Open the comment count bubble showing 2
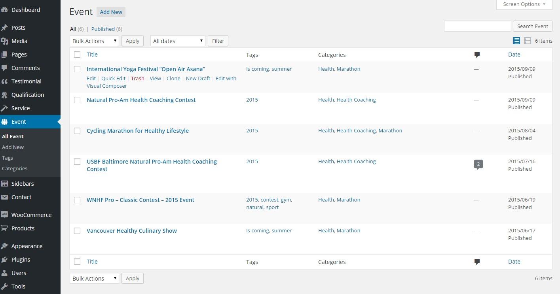 pos(478,164)
